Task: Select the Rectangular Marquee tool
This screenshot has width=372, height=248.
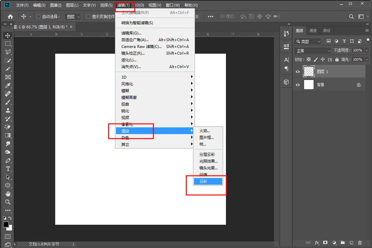Action: point(8,44)
